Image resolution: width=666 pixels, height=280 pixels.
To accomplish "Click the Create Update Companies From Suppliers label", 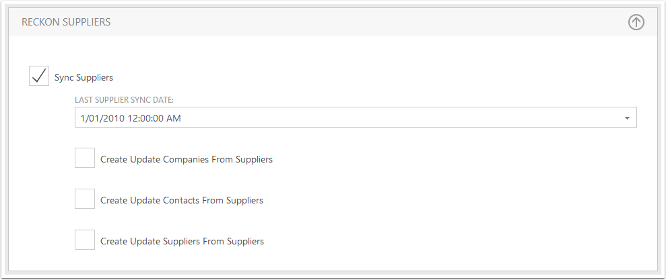I will point(187,159).
